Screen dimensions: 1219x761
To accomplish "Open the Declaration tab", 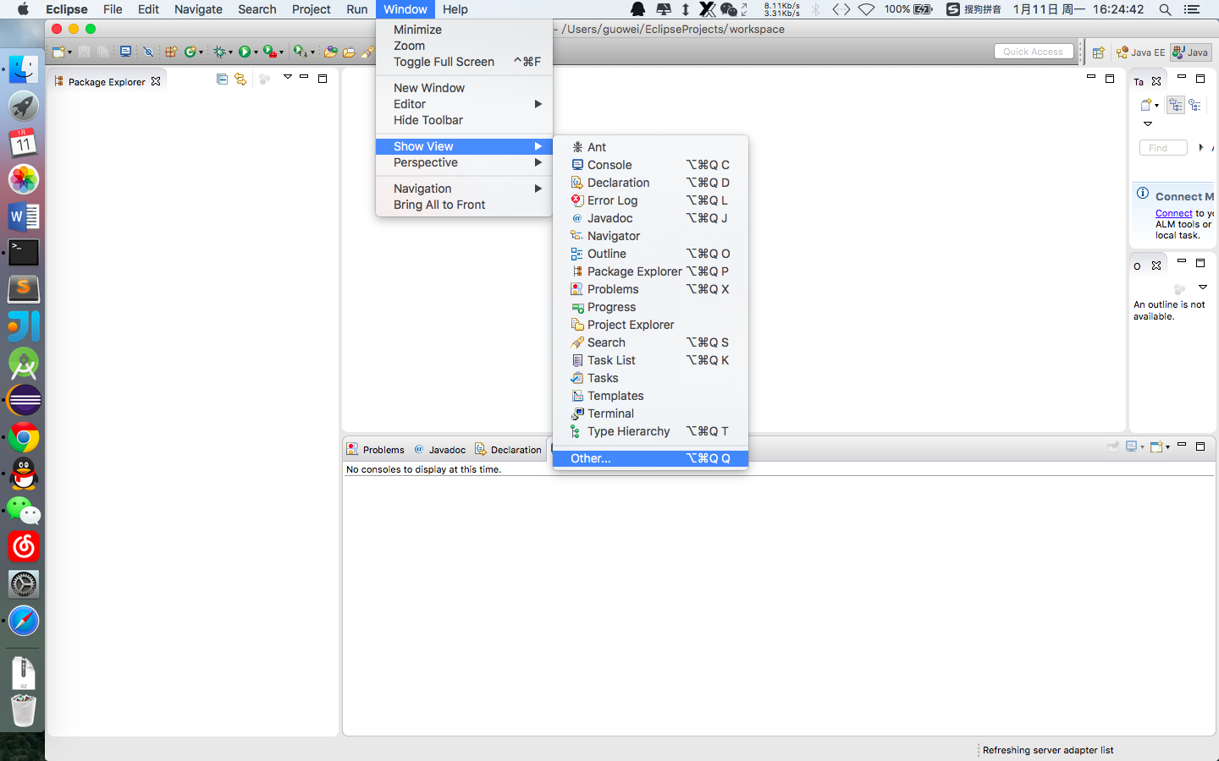I will click(509, 450).
